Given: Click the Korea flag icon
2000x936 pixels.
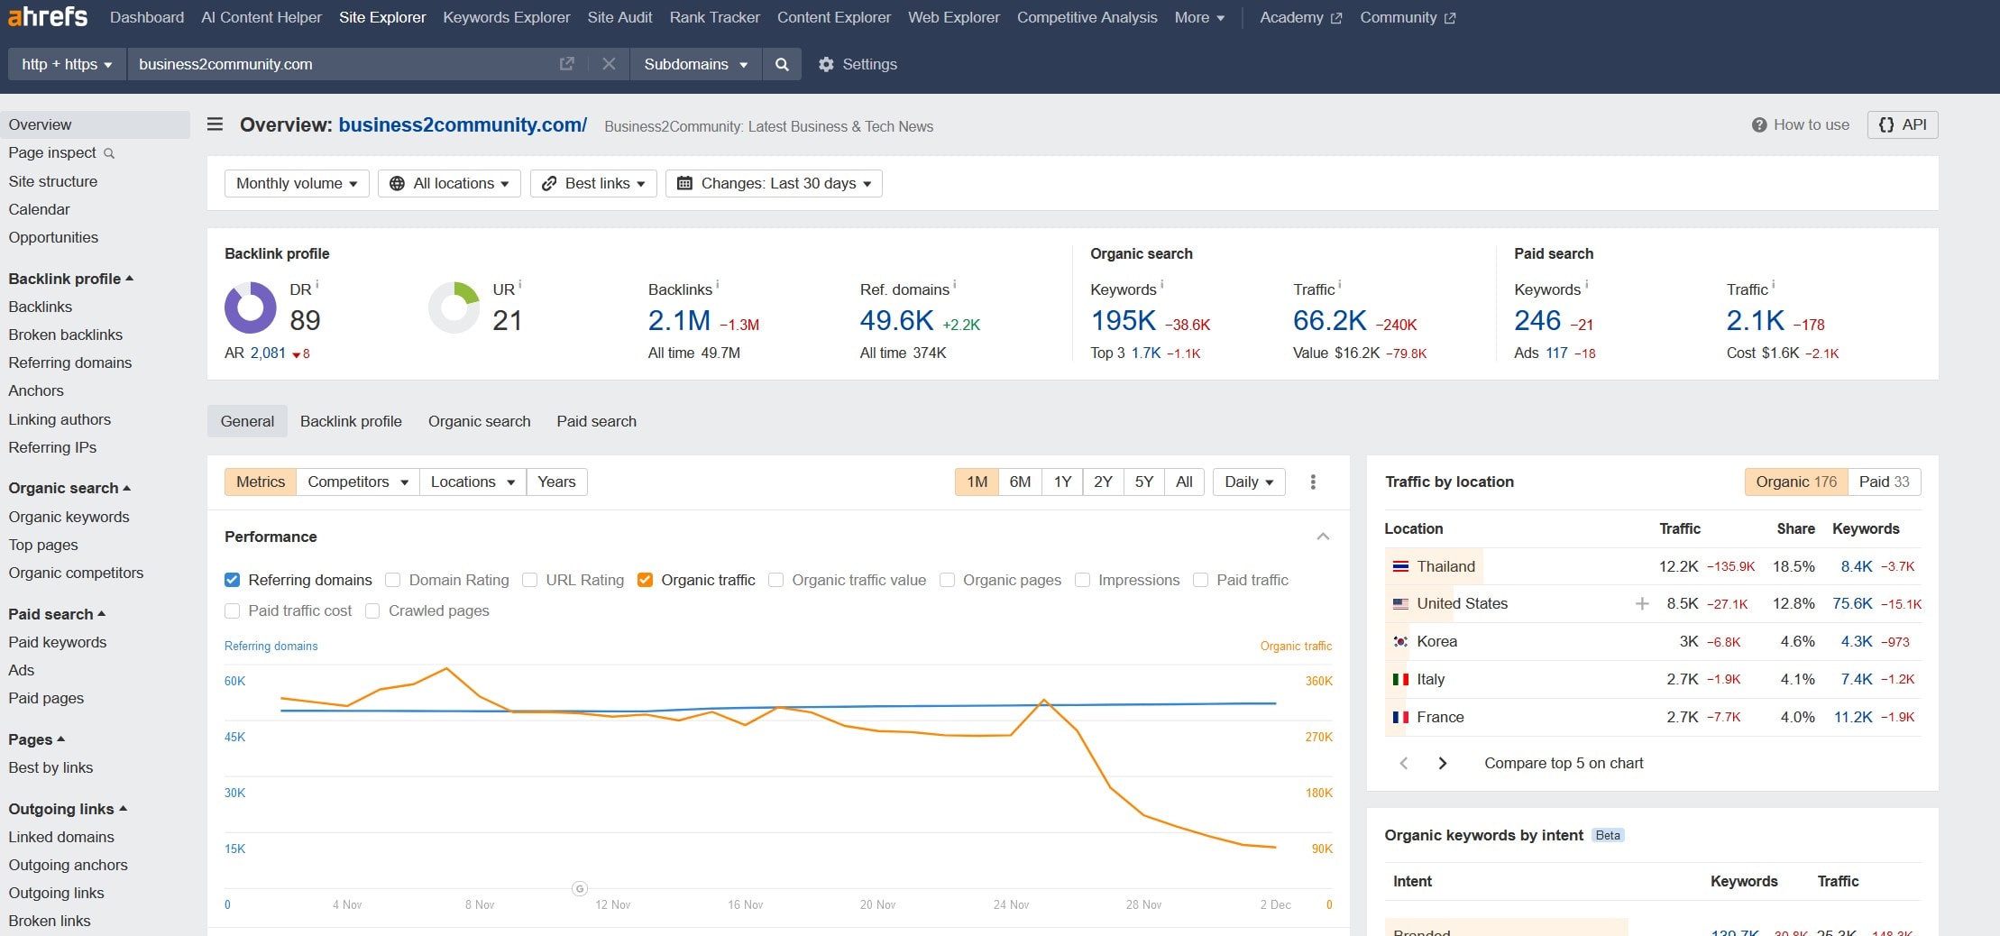Looking at the screenshot, I should click(1400, 642).
